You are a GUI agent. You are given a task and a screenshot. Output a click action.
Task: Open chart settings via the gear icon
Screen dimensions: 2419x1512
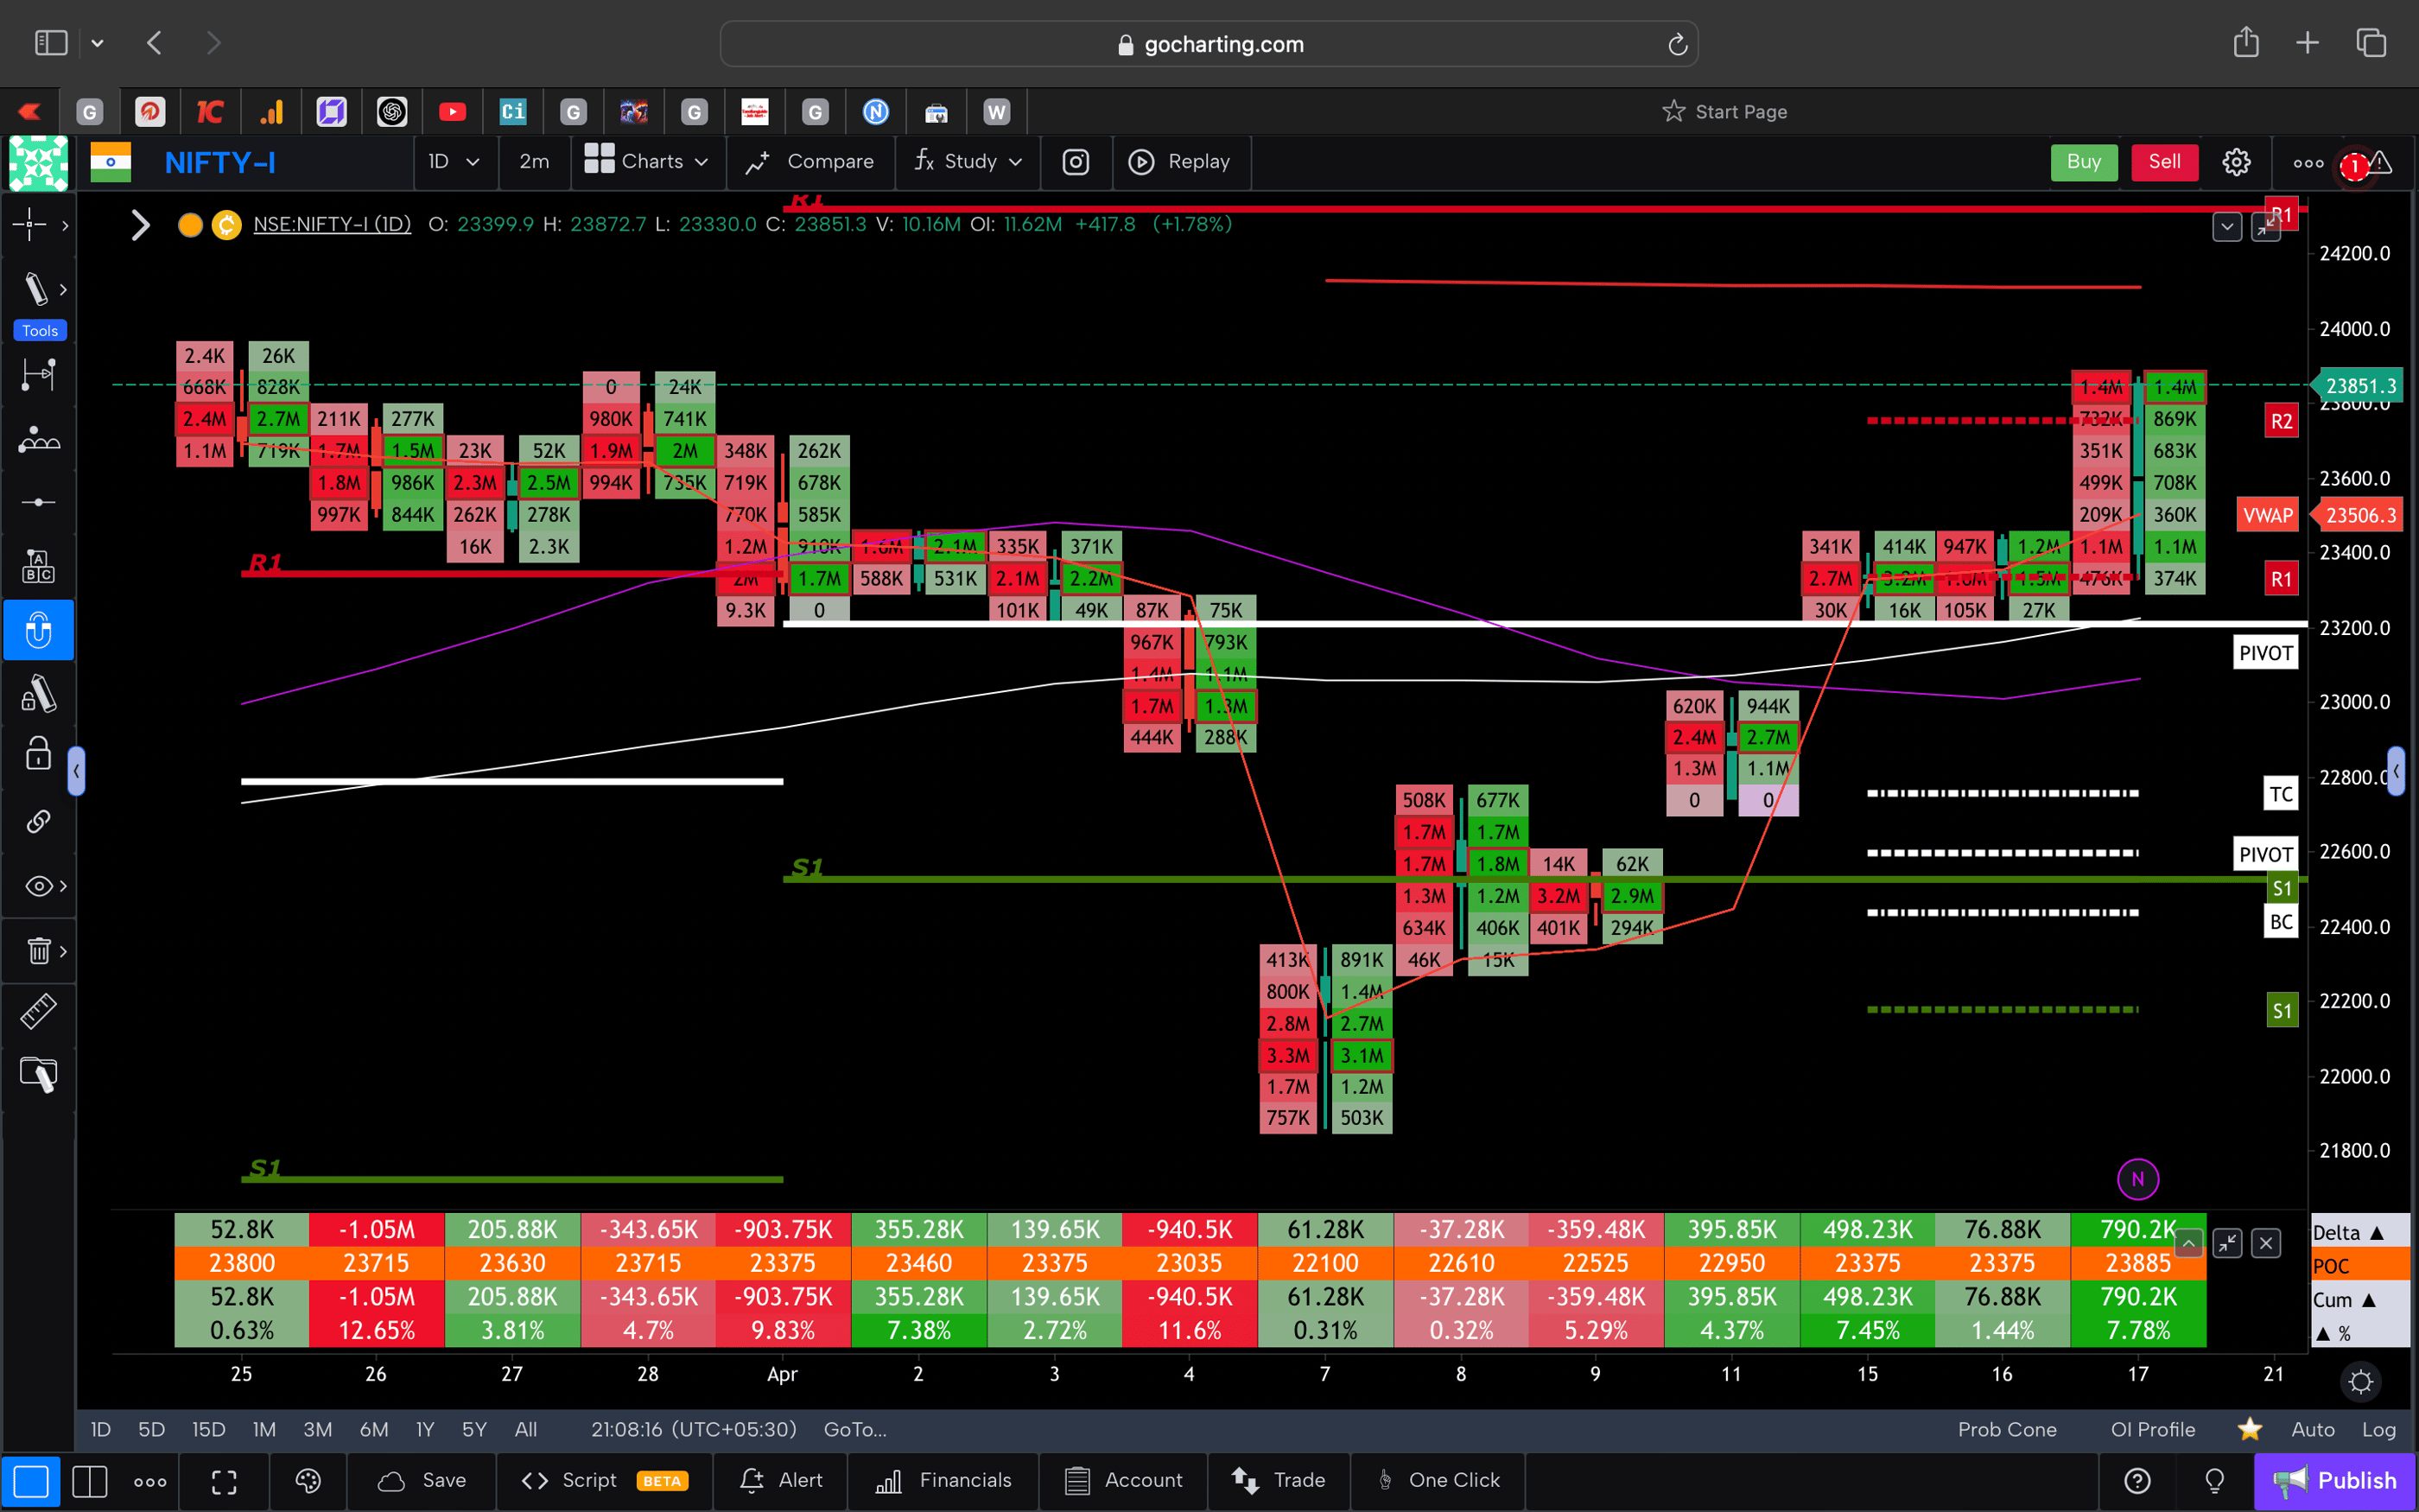click(x=2236, y=162)
